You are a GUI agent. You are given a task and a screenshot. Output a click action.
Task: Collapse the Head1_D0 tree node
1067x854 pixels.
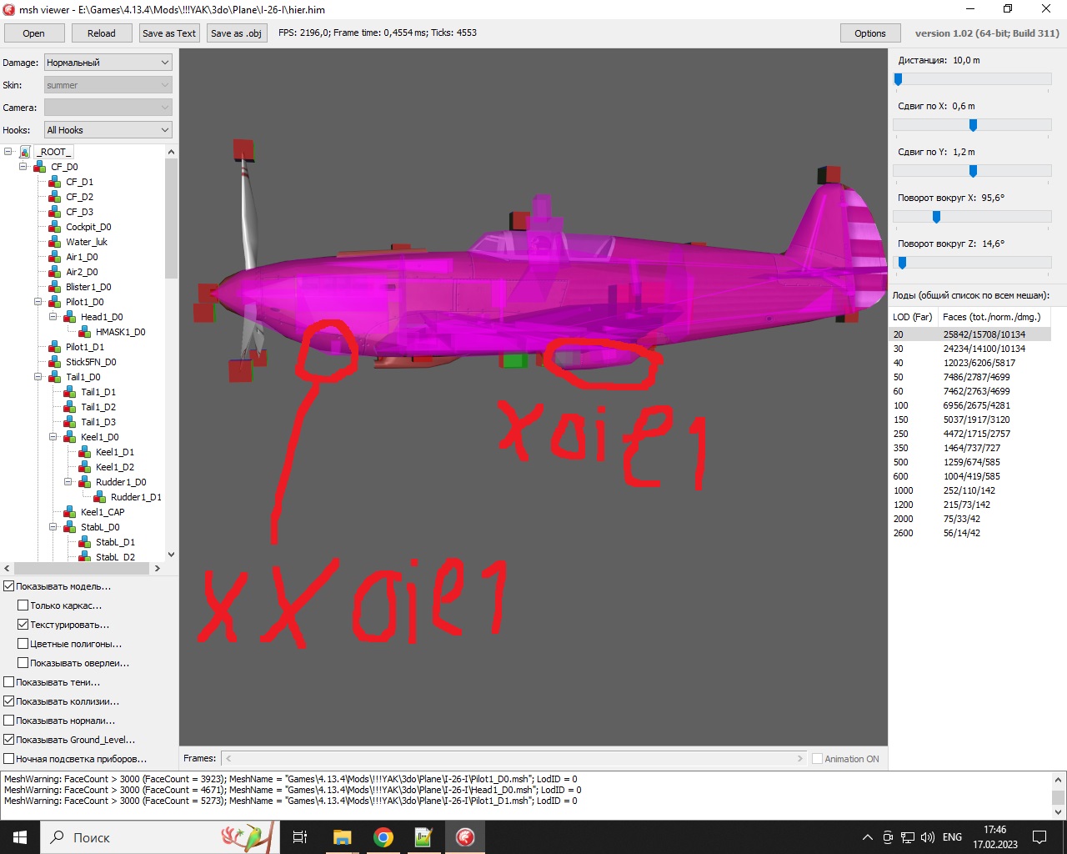[53, 317]
